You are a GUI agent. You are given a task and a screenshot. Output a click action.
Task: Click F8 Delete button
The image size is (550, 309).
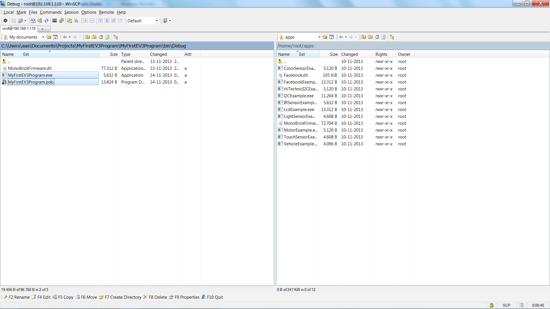[x=155, y=297]
